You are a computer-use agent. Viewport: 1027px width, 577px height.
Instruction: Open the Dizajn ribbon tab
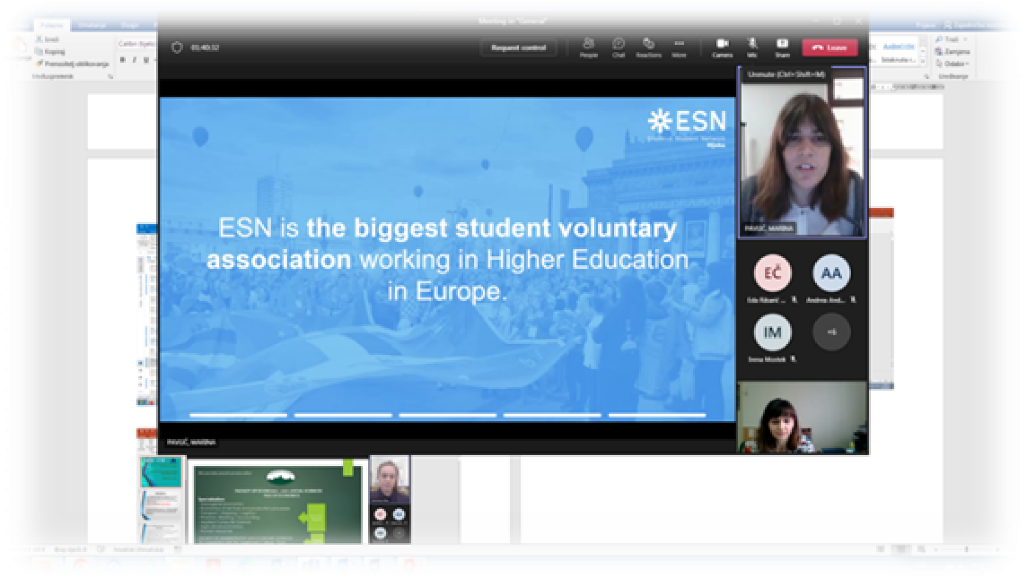coord(129,25)
